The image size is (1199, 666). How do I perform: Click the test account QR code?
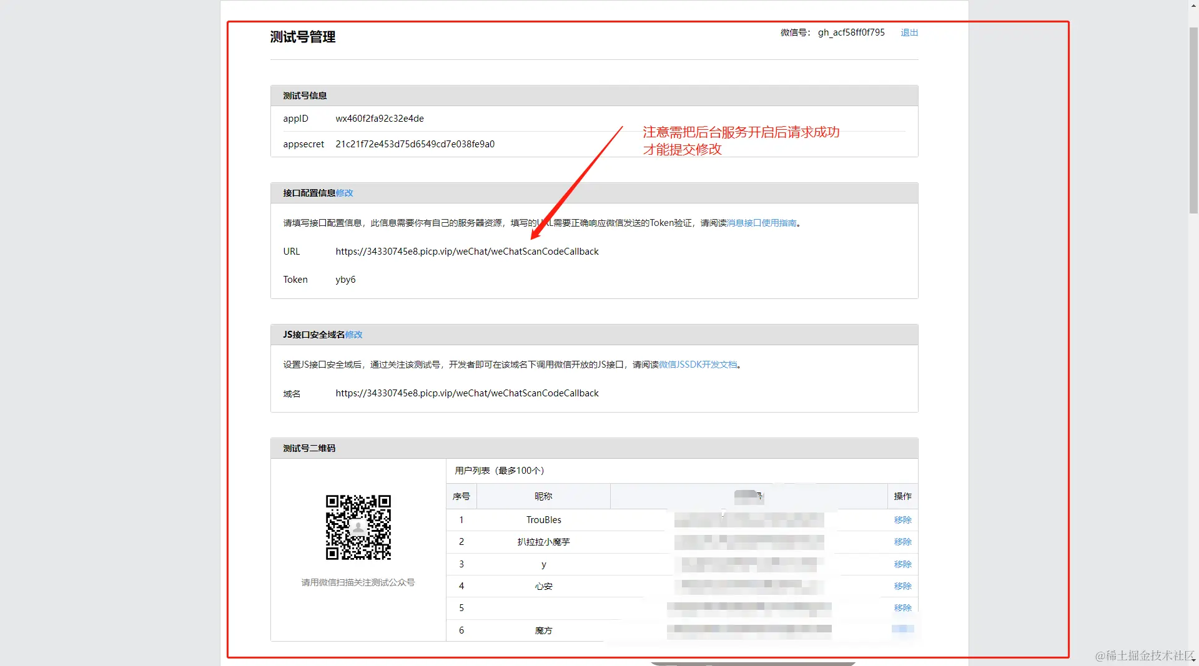(358, 527)
